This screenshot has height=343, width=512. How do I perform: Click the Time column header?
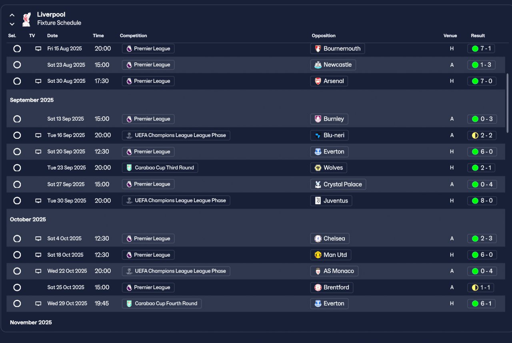(x=98, y=36)
